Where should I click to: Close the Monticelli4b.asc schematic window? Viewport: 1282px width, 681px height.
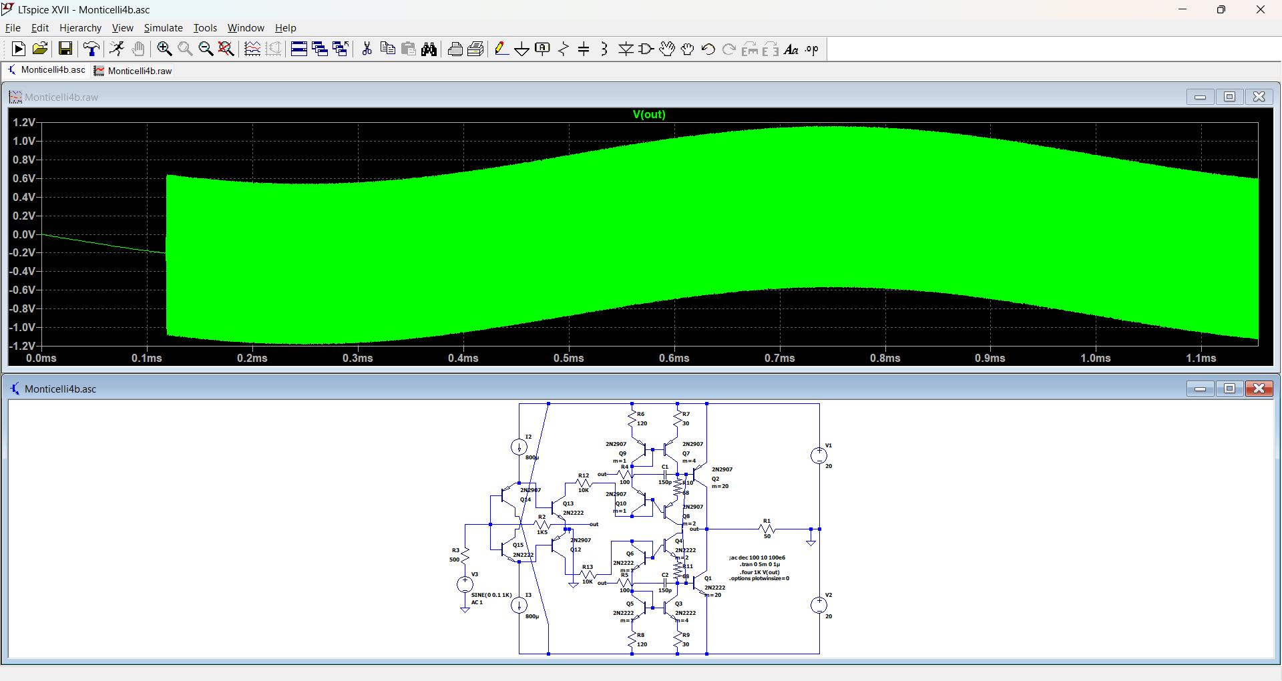(1259, 389)
